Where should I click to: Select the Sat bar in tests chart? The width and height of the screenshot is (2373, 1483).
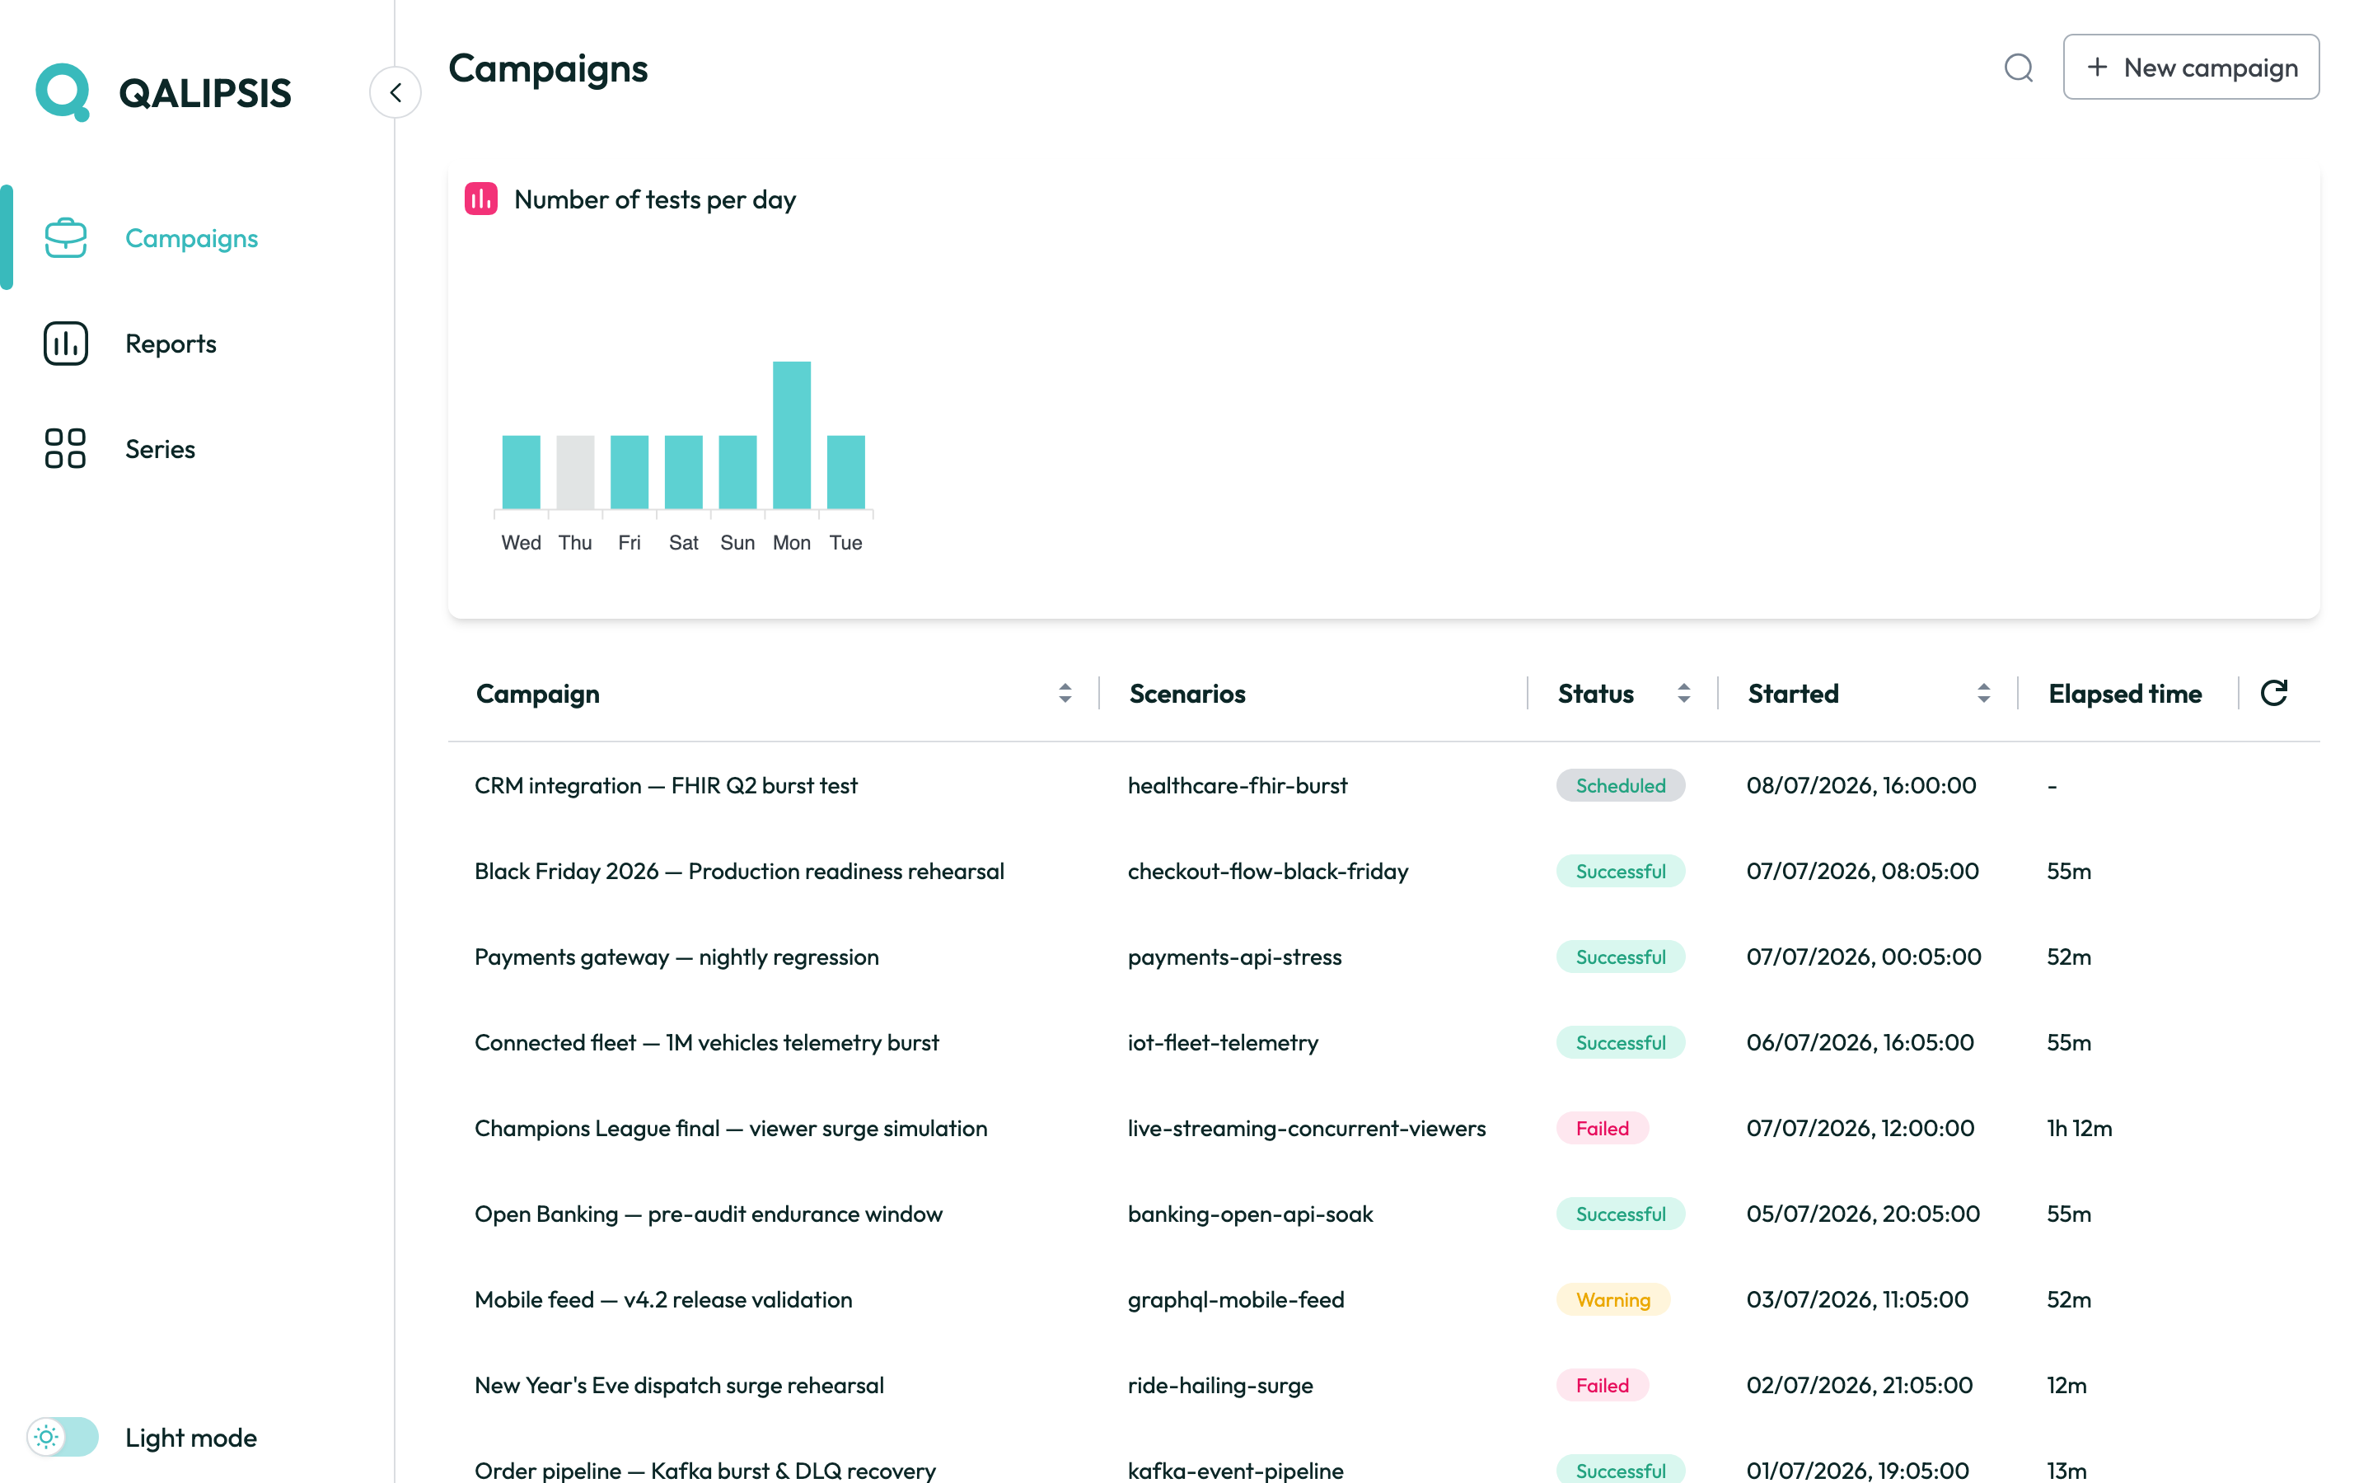683,472
